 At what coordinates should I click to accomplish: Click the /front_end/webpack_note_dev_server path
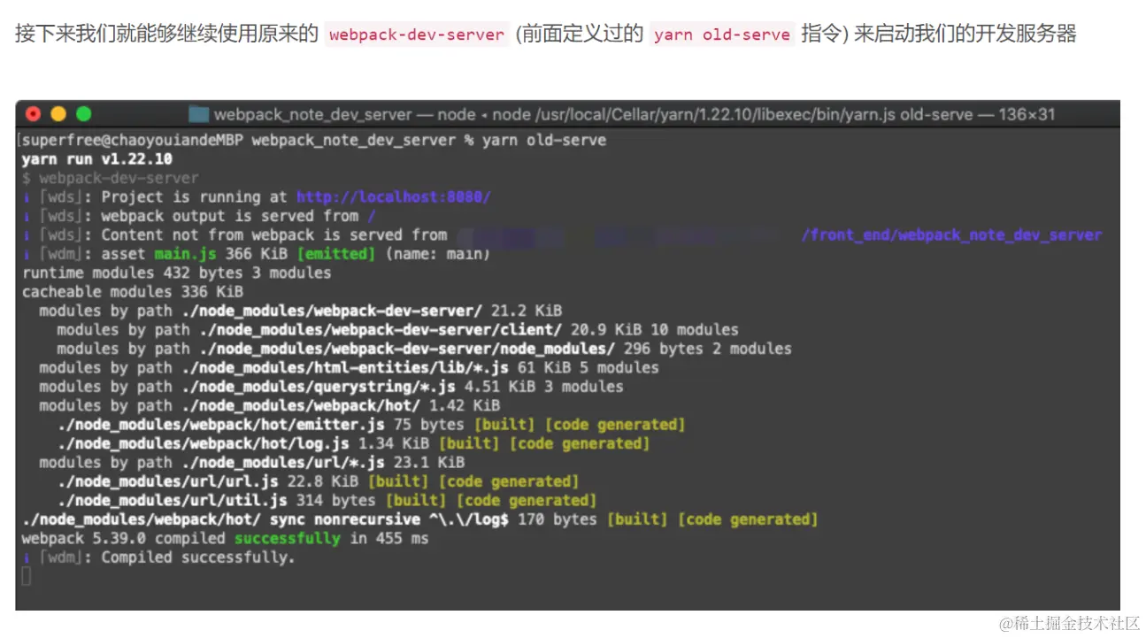pos(951,235)
